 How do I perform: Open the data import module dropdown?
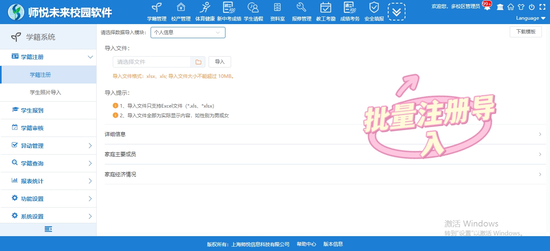(188, 33)
